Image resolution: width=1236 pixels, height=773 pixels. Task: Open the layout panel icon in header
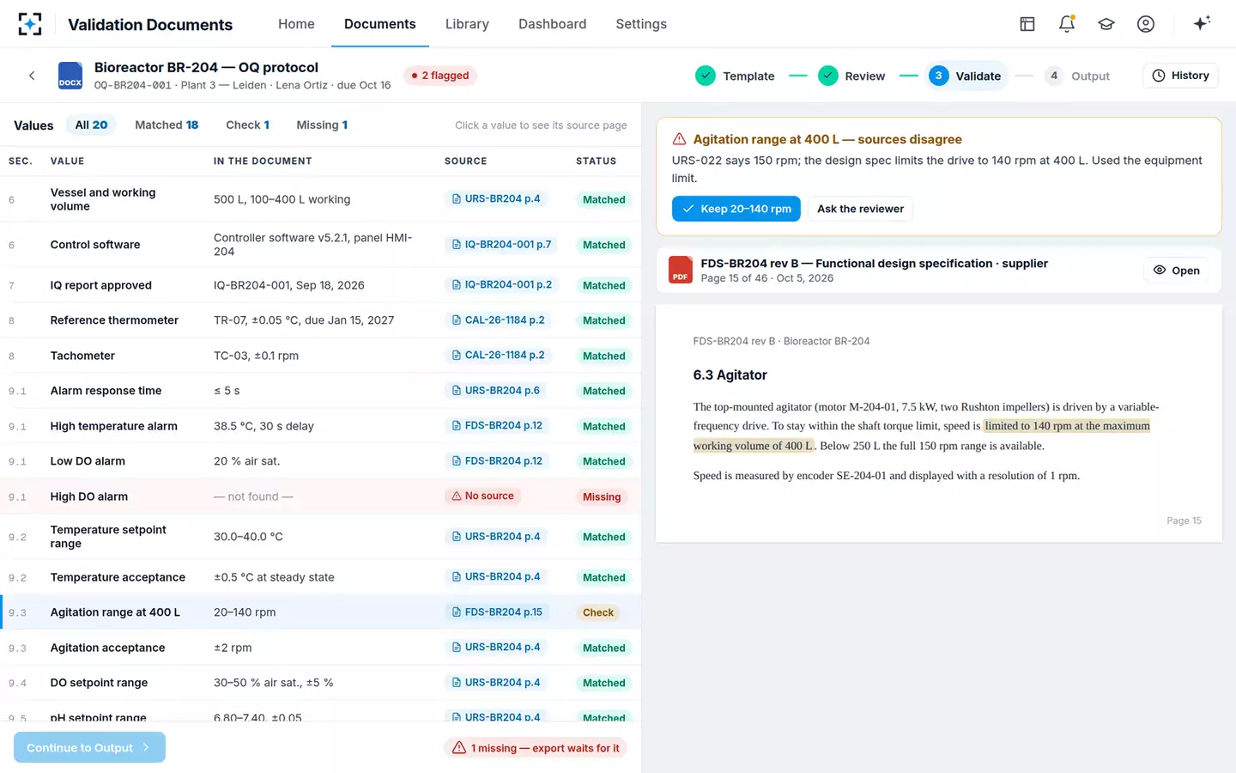click(1027, 24)
